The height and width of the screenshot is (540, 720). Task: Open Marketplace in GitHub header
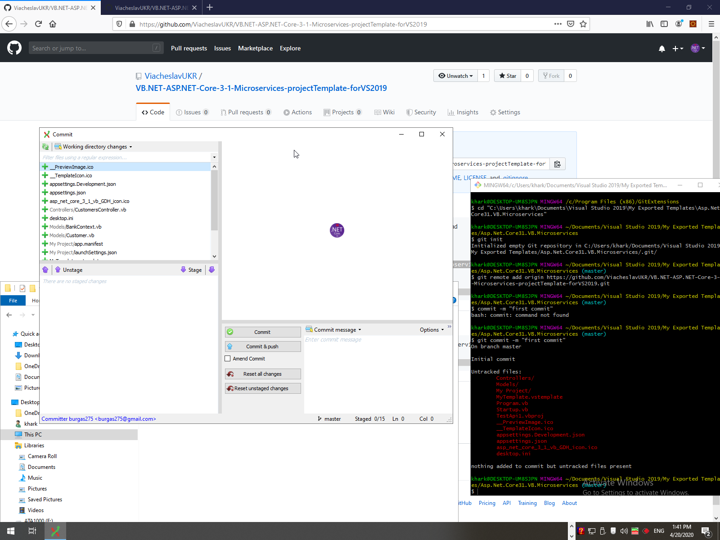tap(255, 48)
